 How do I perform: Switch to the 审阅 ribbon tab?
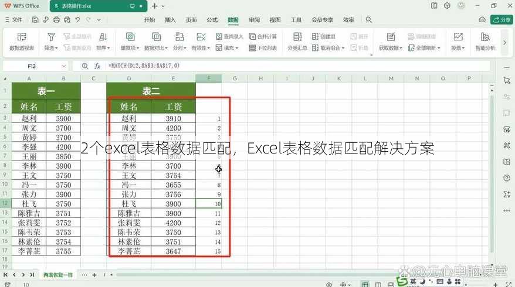pyautogui.click(x=254, y=20)
